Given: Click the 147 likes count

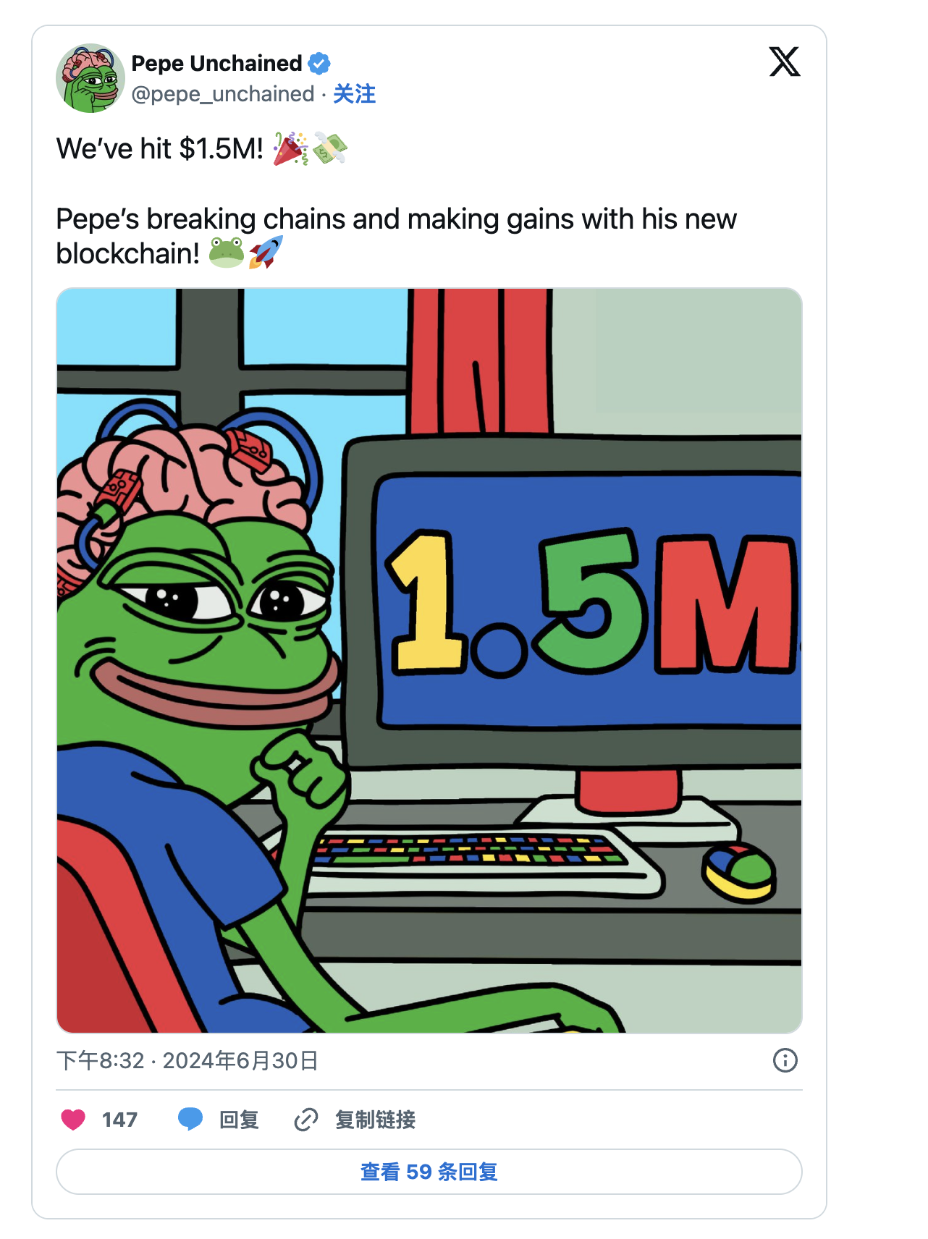Looking at the screenshot, I should point(119,1120).
